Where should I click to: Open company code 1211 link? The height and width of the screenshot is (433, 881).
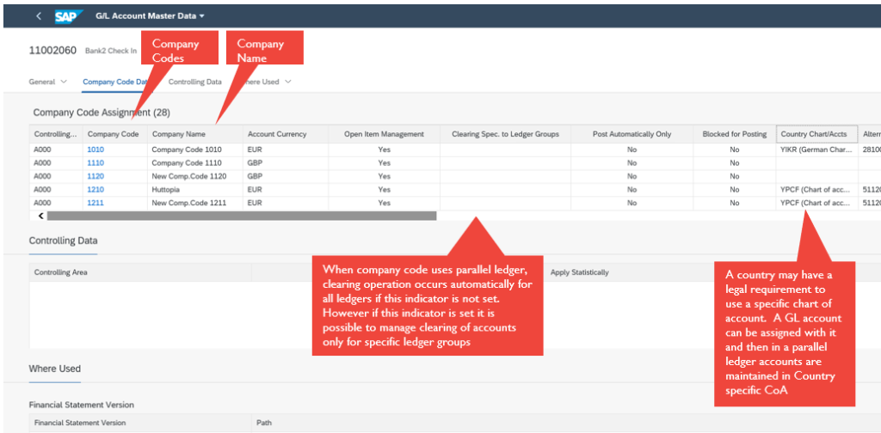point(95,203)
